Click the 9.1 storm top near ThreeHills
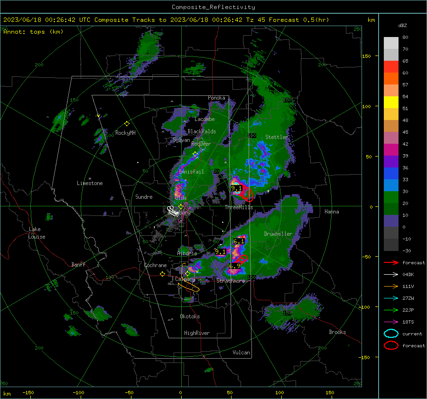427x399 pixels. 236,188
